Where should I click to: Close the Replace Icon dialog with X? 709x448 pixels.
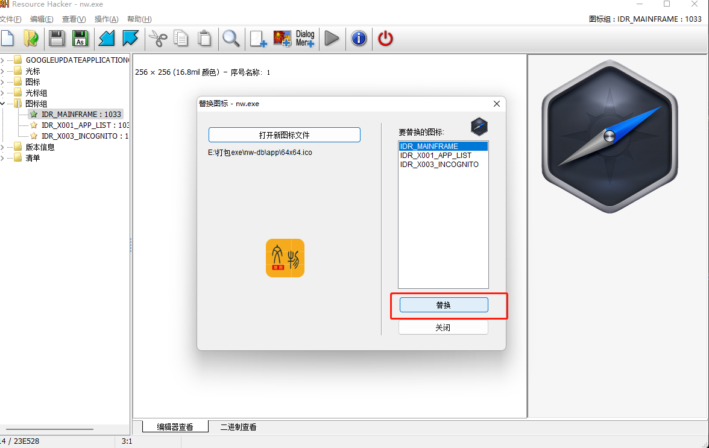point(497,104)
